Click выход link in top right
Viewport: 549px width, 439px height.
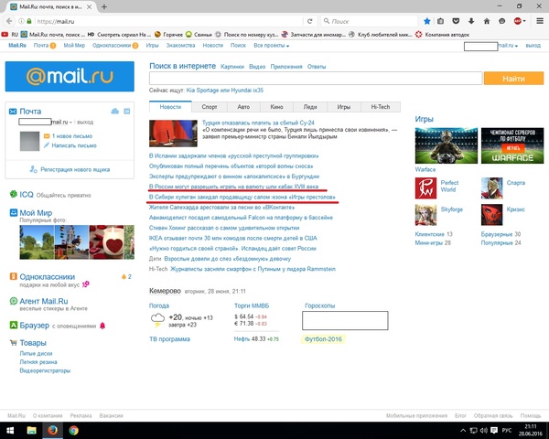point(533,46)
